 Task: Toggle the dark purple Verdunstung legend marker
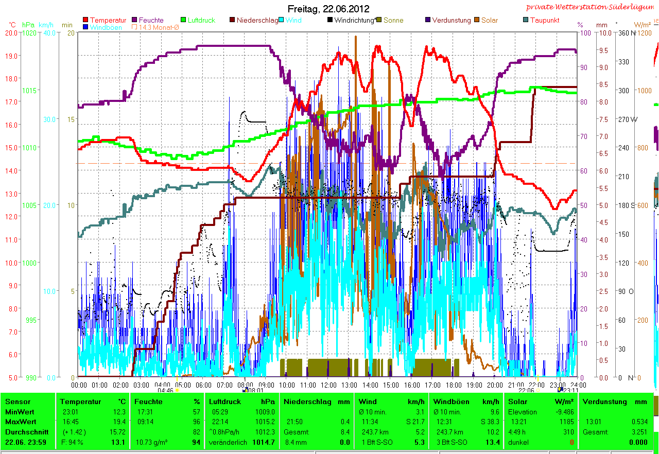tap(428, 21)
